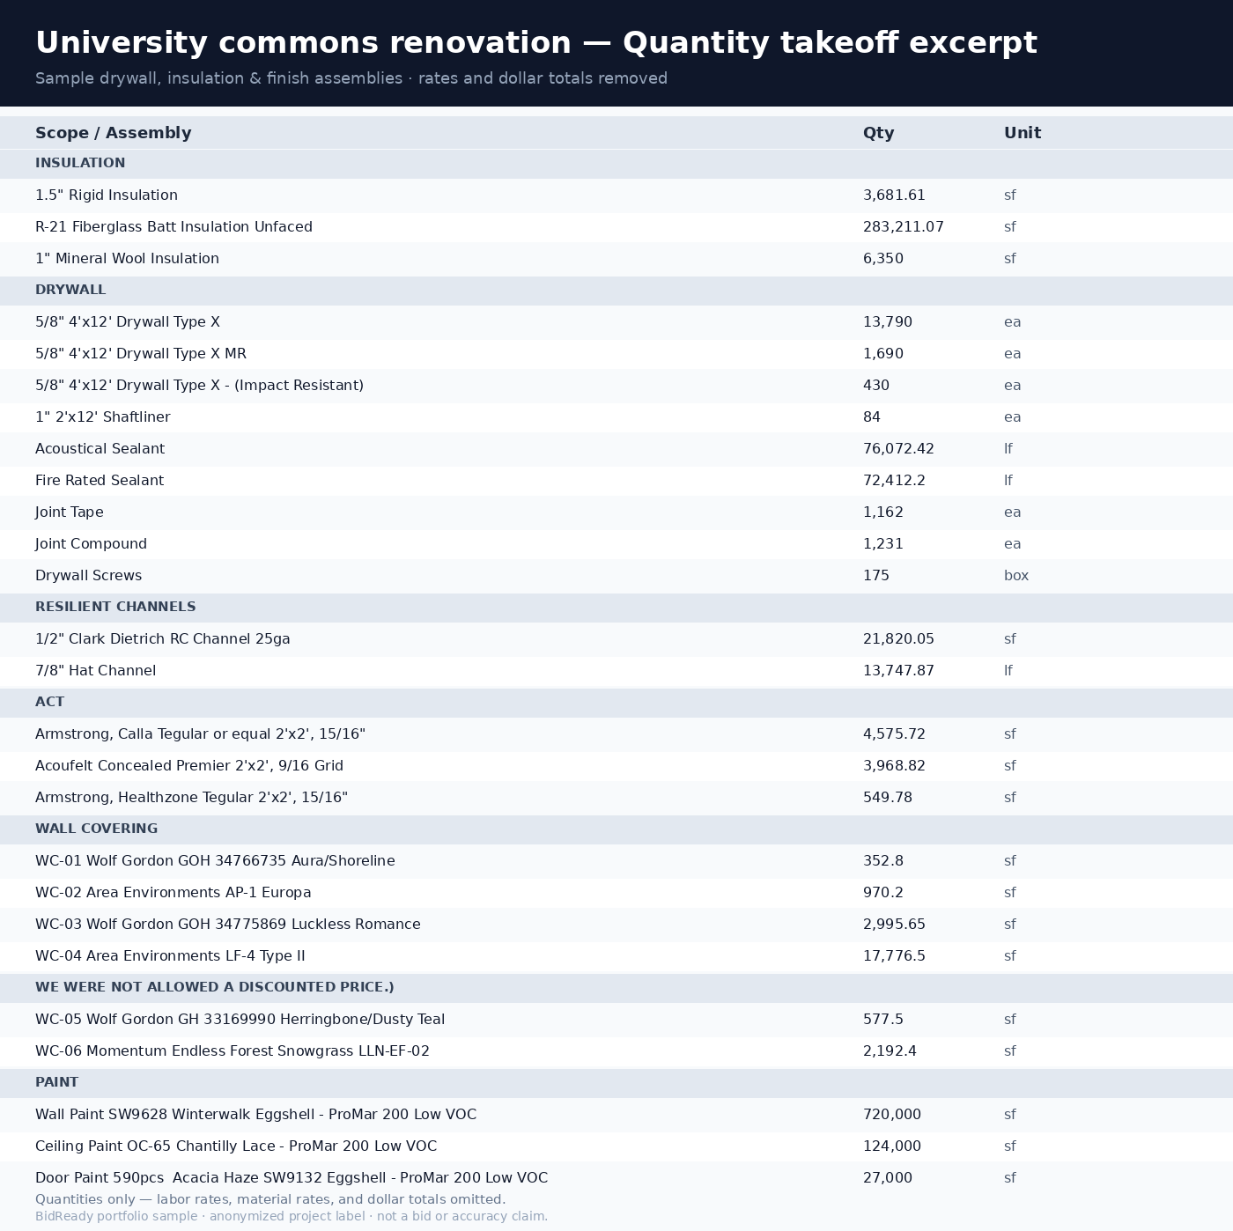This screenshot has width=1233, height=1231.
Task: Click the 'Scope / Assembly' column header
Action: pyautogui.click(x=113, y=133)
